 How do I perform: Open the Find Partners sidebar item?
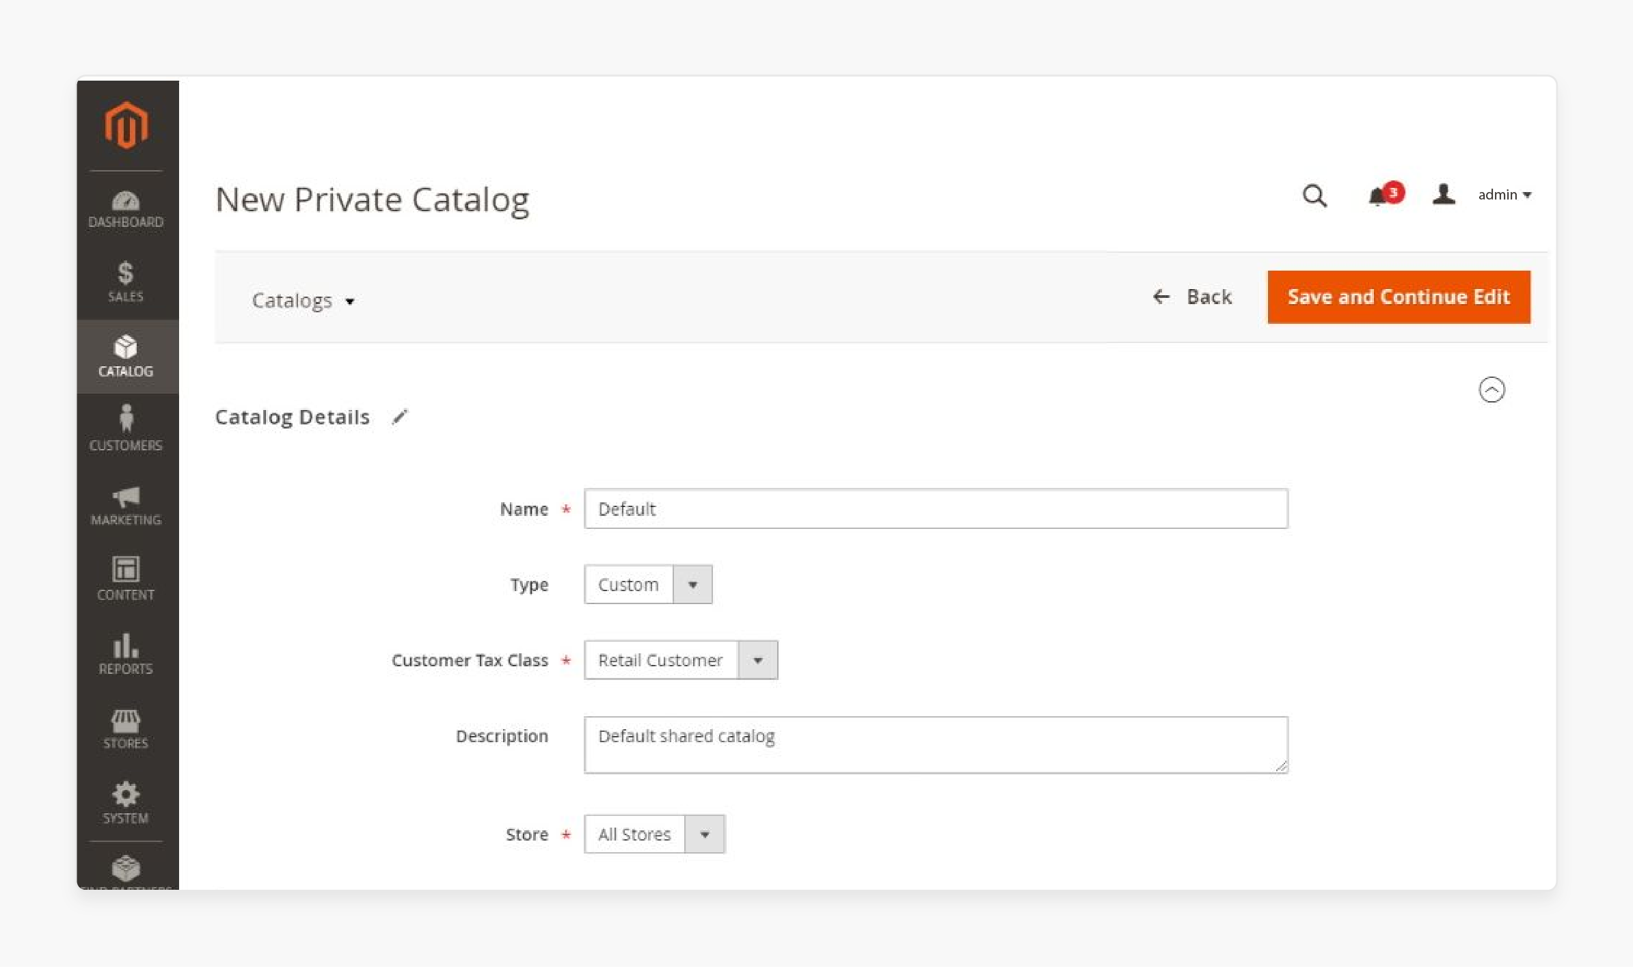pyautogui.click(x=126, y=871)
